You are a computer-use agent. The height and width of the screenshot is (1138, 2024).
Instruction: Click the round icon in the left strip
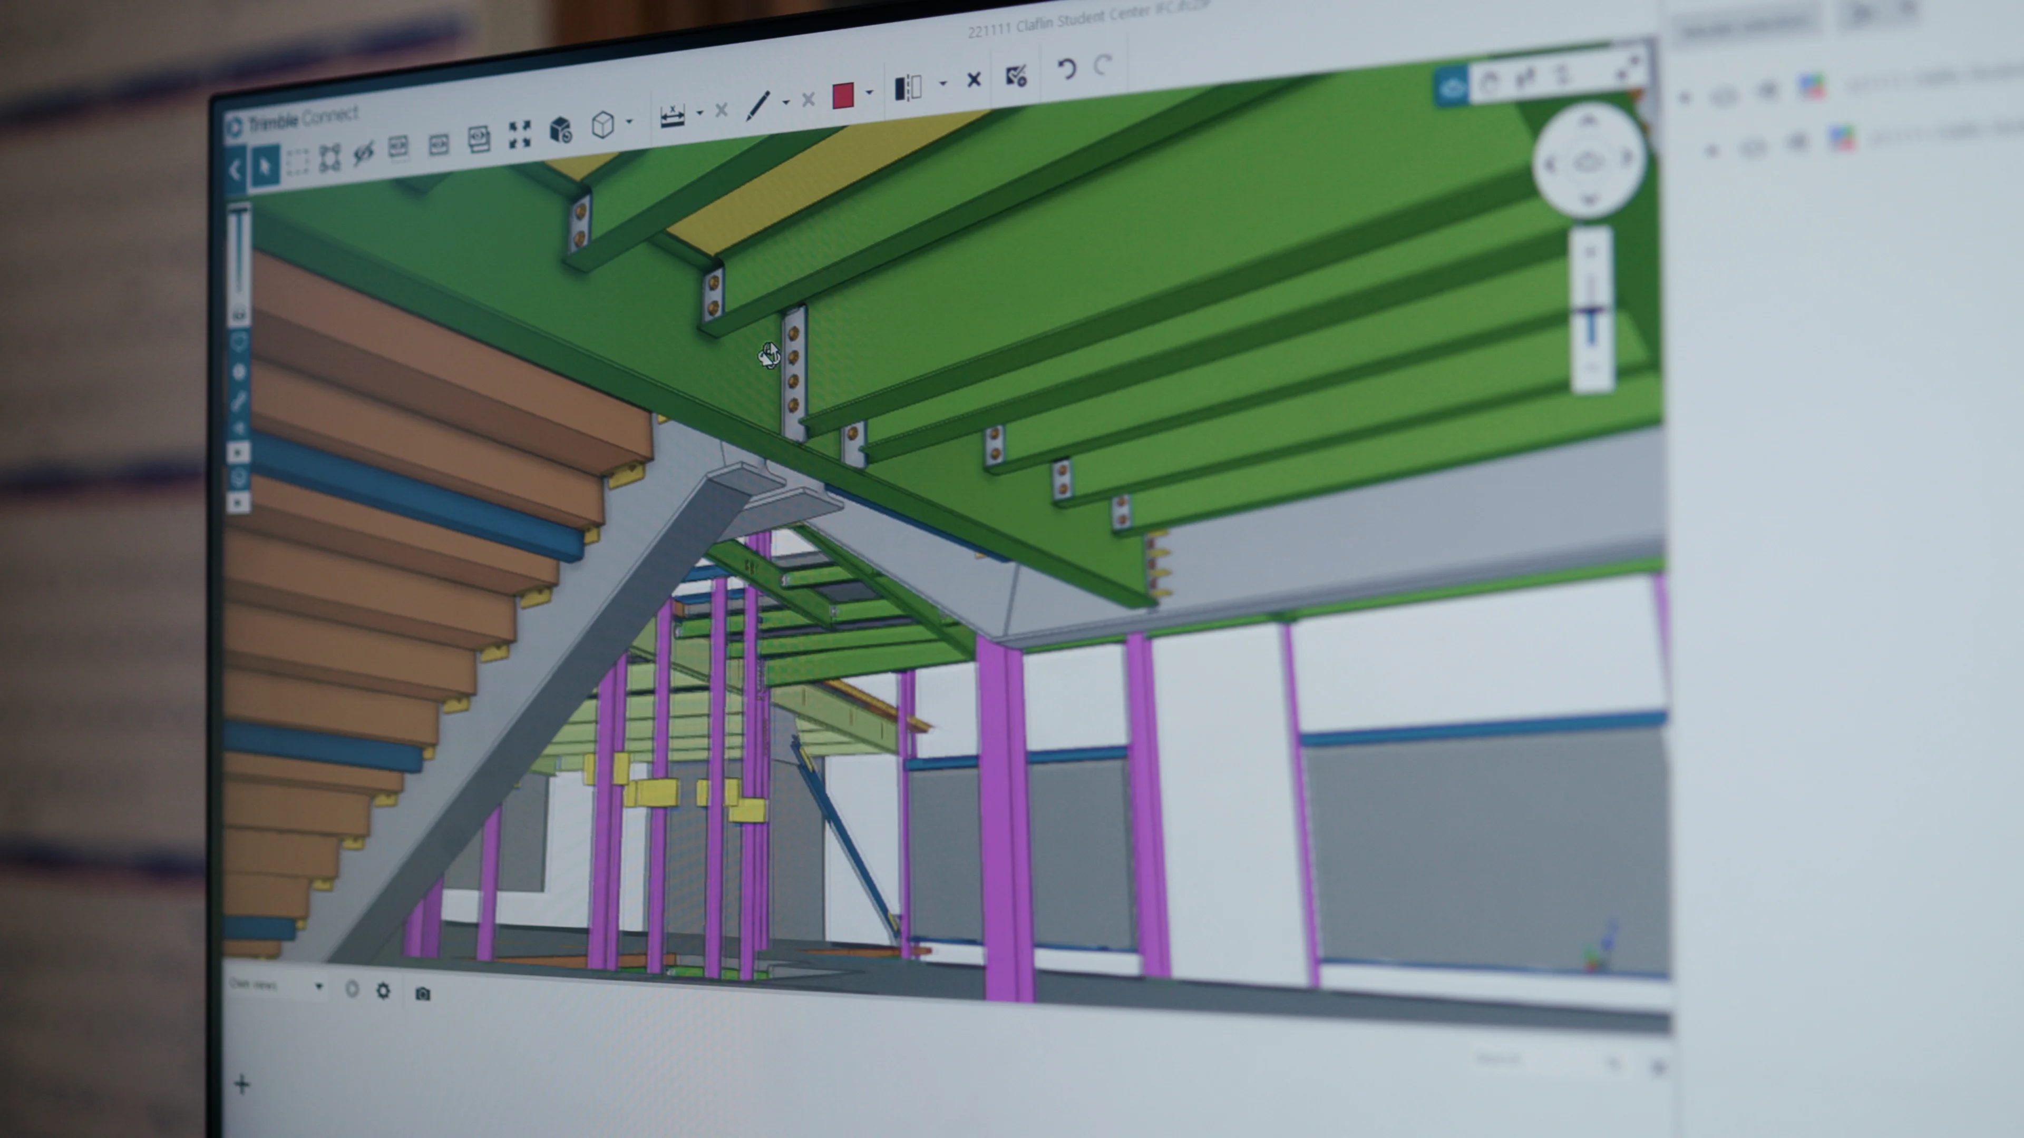(x=239, y=371)
